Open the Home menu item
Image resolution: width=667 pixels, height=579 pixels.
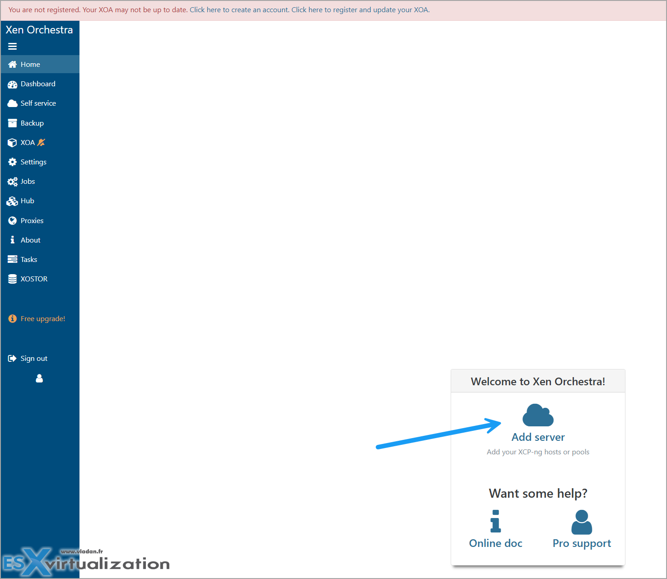(40, 64)
